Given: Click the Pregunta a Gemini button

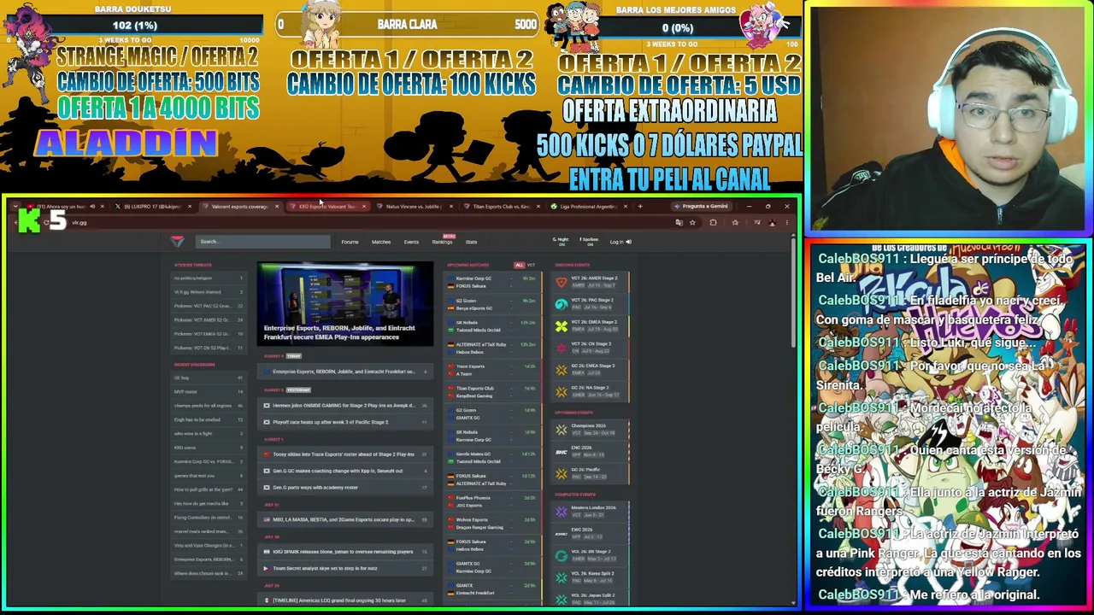Looking at the screenshot, I should pos(701,206).
